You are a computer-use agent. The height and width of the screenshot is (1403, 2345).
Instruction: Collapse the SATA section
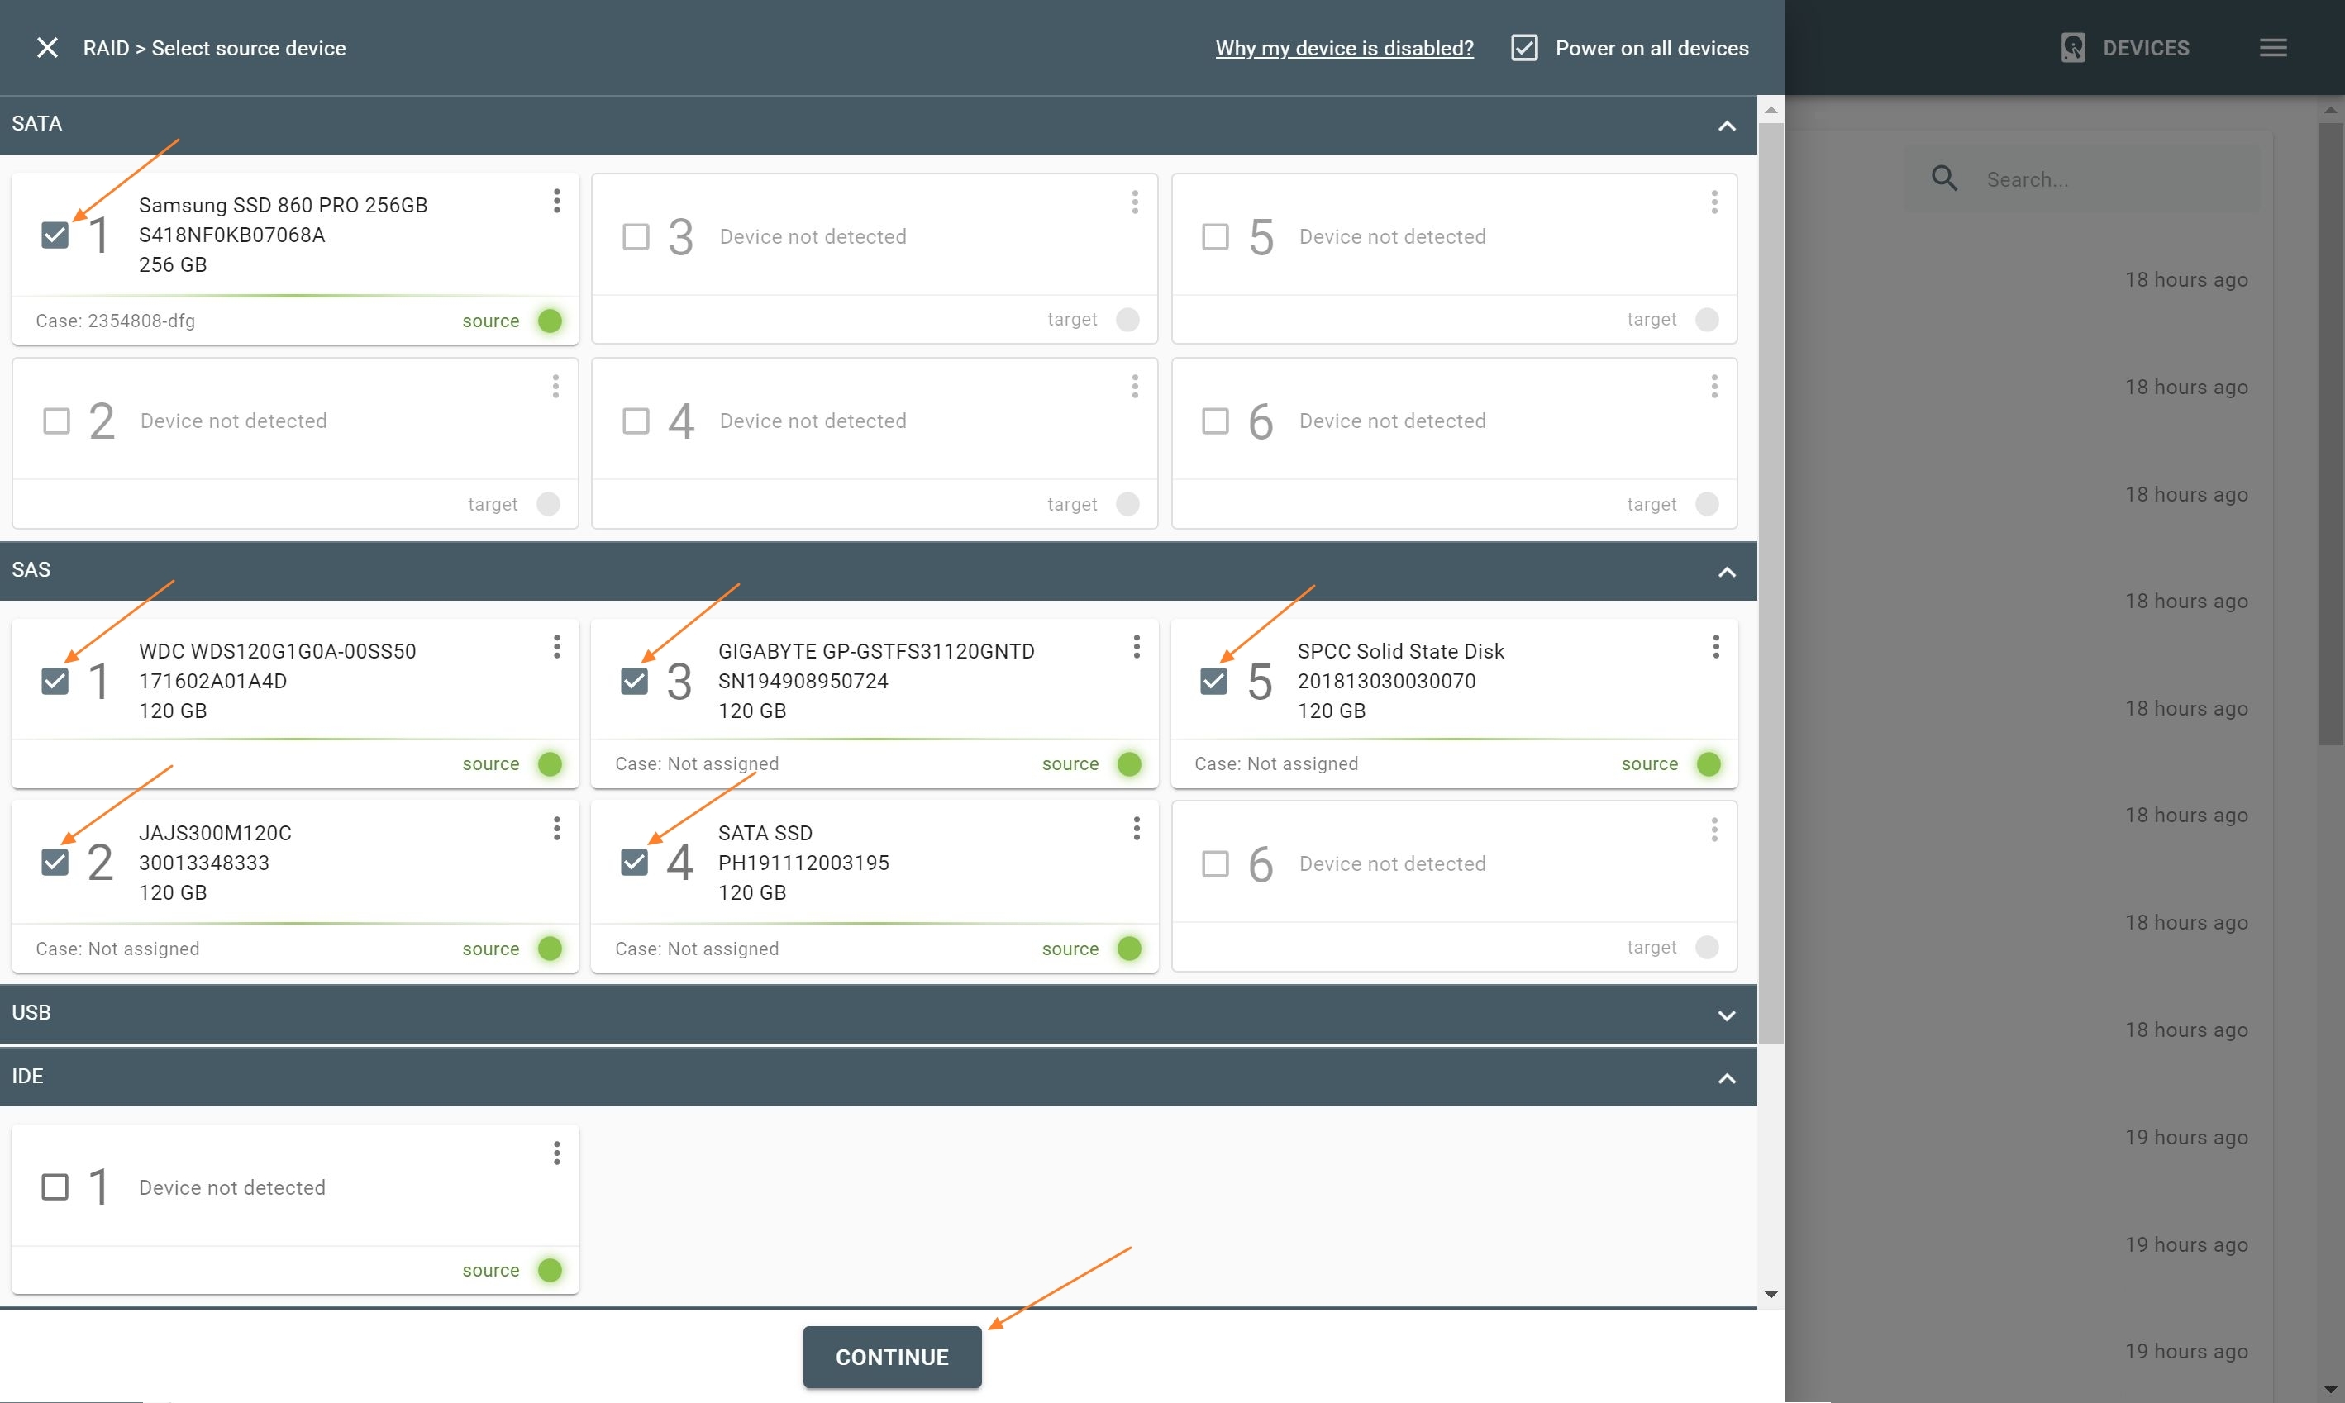[x=1727, y=125]
